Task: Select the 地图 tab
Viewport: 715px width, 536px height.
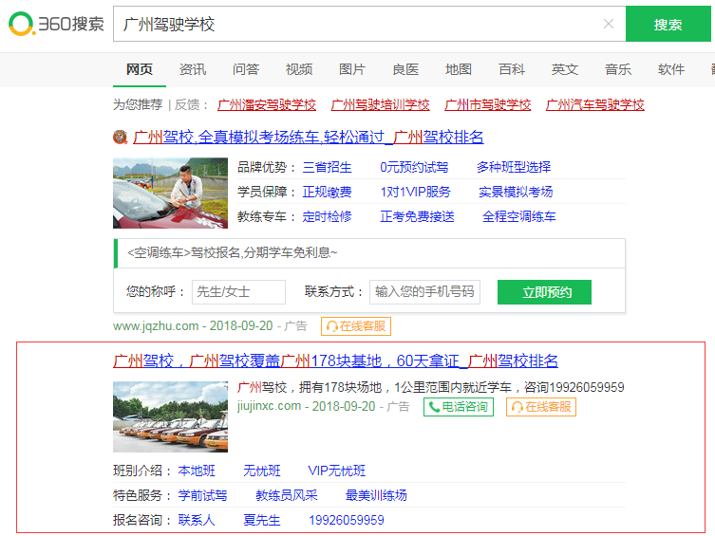Action: tap(459, 69)
